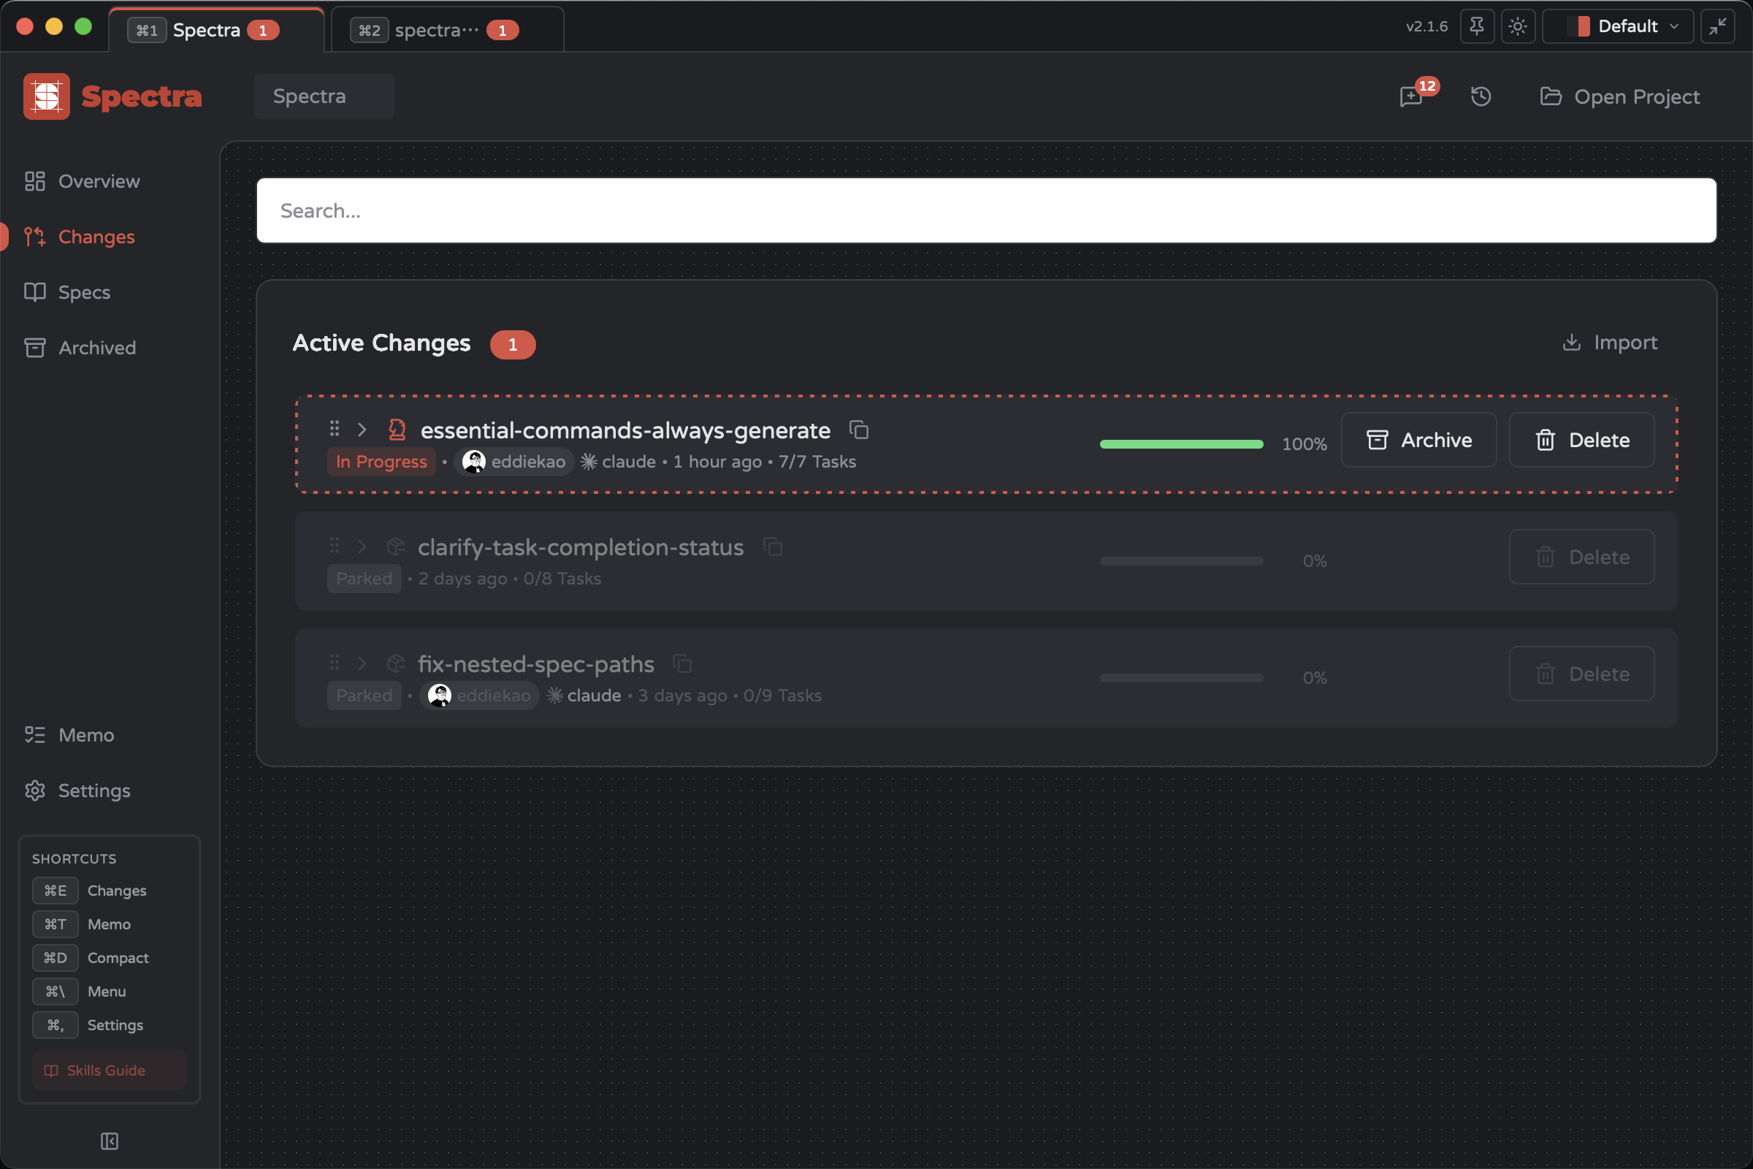Click the history clock icon

point(1481,96)
